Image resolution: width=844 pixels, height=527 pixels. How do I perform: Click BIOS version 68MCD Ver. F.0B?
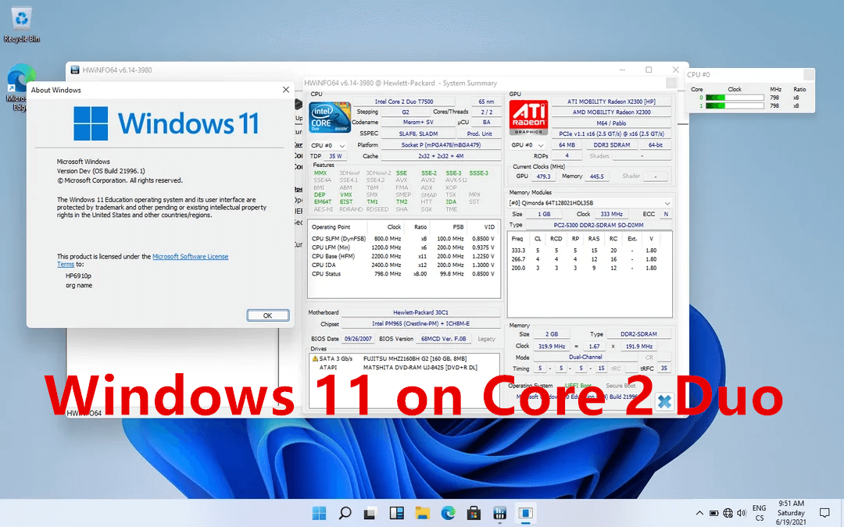tap(444, 339)
